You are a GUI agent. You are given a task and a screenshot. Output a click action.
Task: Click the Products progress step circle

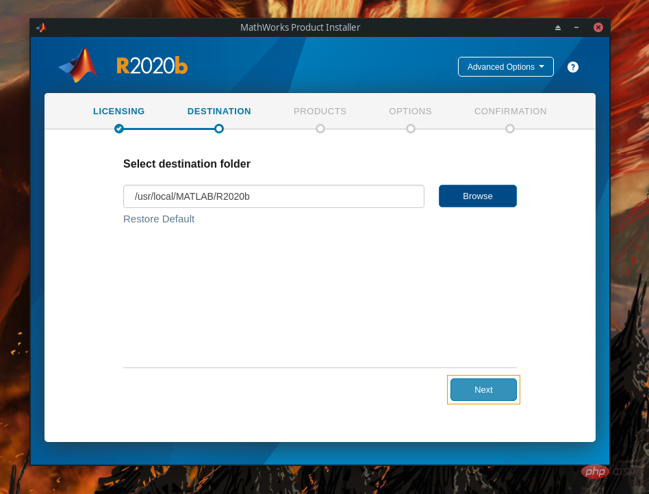(x=320, y=129)
